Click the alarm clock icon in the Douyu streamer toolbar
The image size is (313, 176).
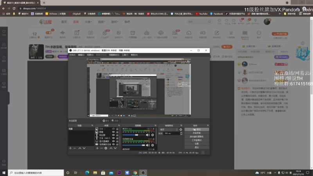(x=133, y=33)
